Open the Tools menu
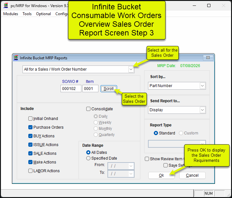 [27, 14]
